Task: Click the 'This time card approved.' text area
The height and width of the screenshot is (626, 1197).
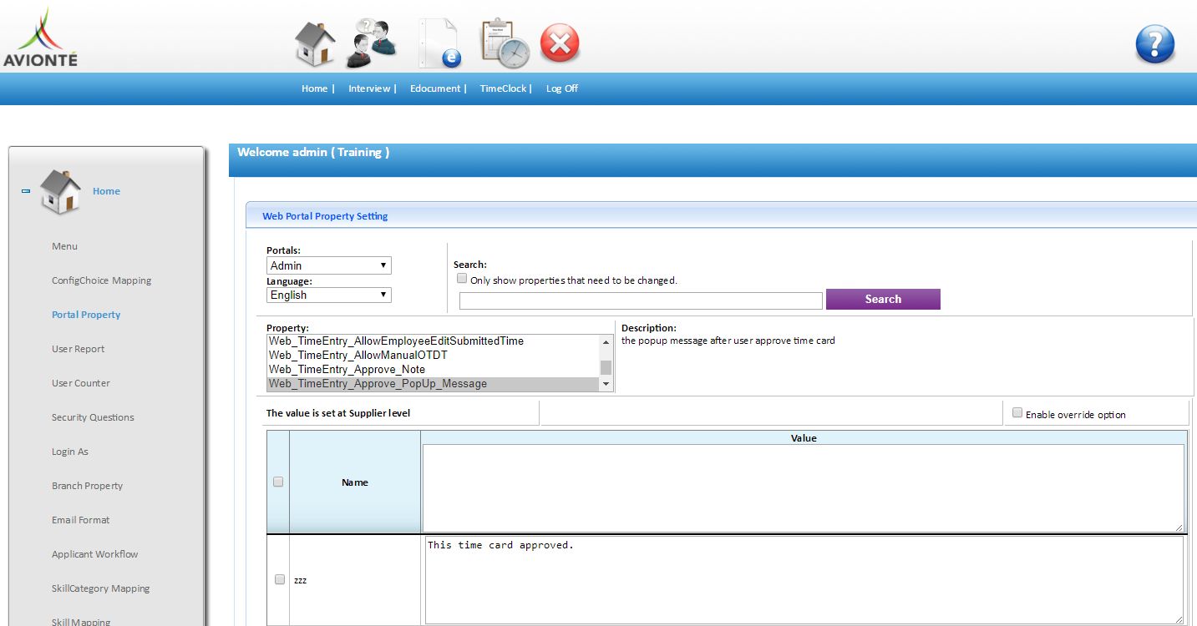Action: [804, 580]
